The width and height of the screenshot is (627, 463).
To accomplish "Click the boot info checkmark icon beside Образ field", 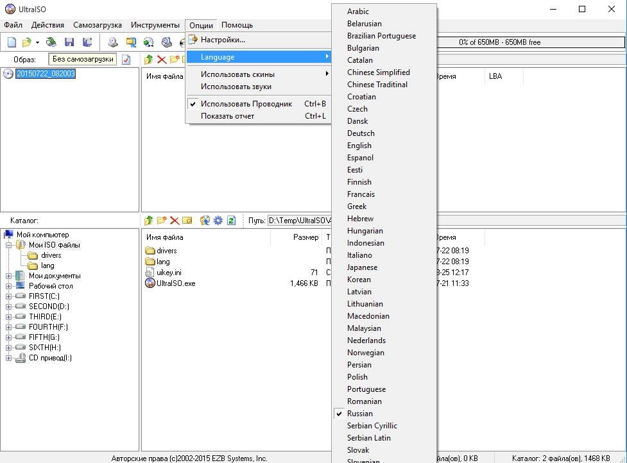I will [x=126, y=60].
